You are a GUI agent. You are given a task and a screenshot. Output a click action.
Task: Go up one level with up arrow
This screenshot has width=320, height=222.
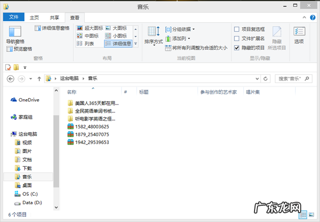tap(39, 79)
